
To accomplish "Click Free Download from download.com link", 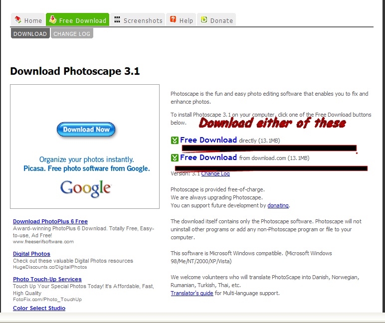I will (208, 158).
